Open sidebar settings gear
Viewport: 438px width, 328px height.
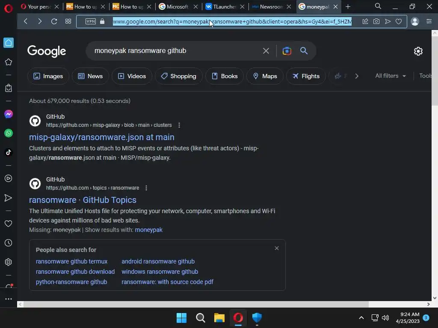pyautogui.click(x=9, y=262)
